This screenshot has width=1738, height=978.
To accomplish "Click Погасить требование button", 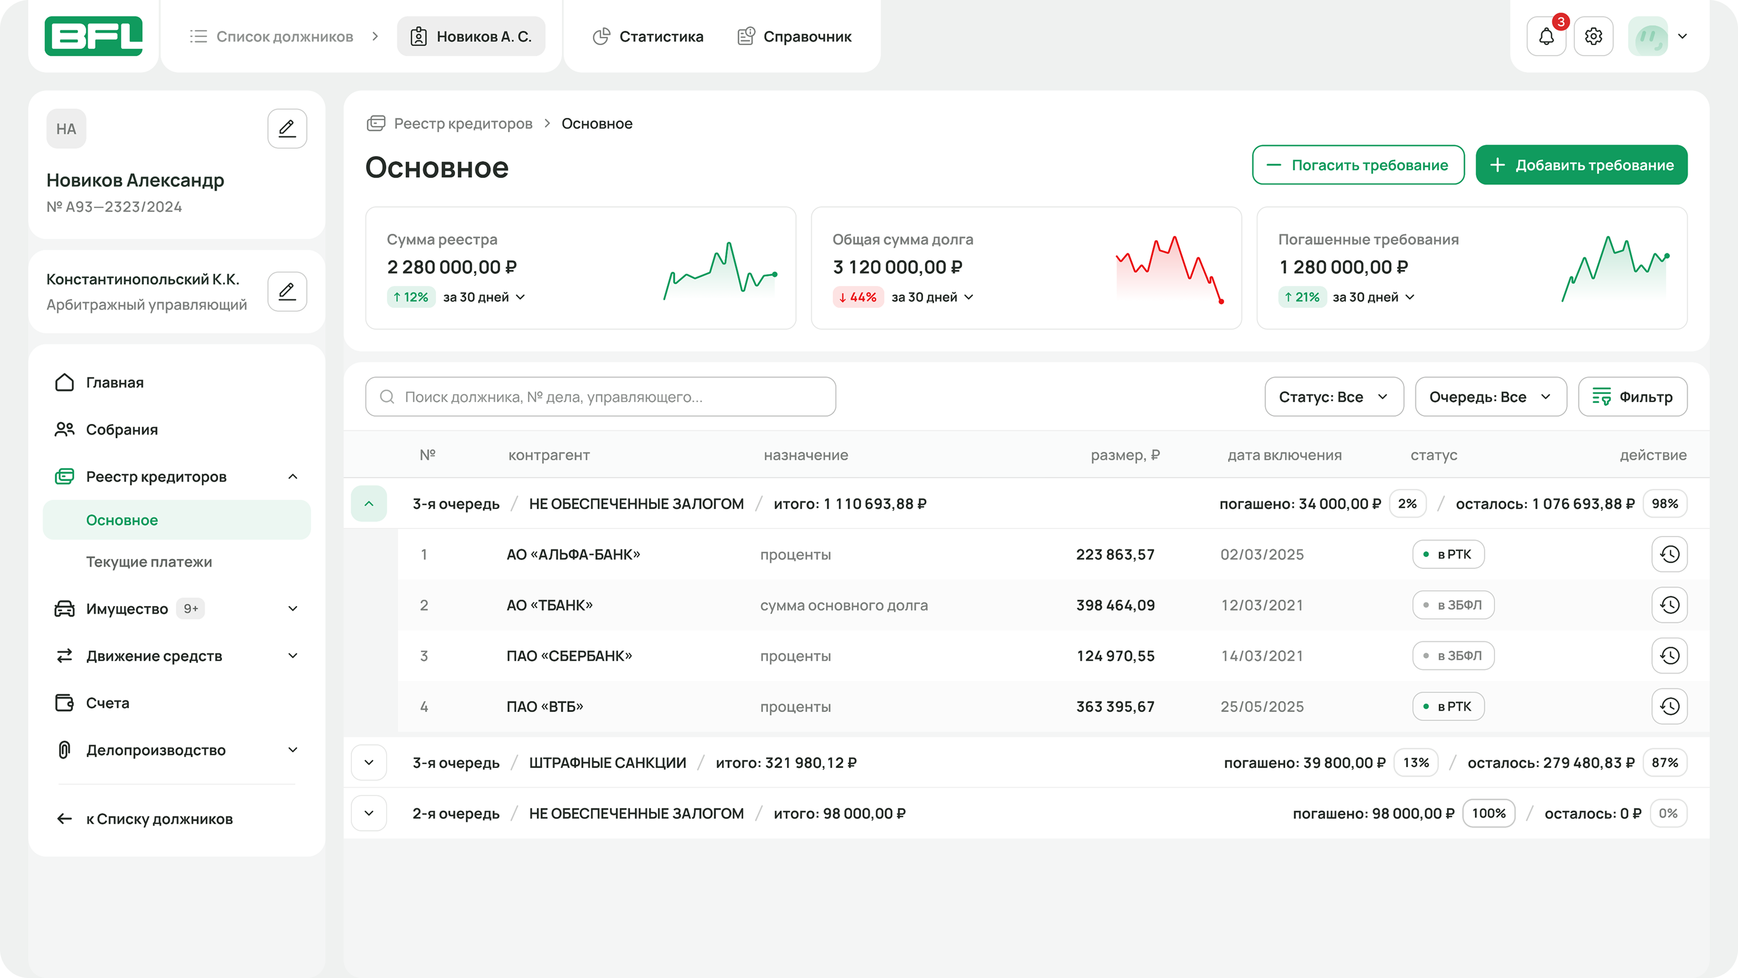I will (1358, 165).
